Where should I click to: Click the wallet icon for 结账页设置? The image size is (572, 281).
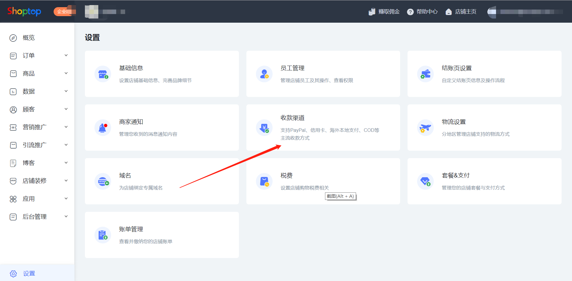point(425,74)
